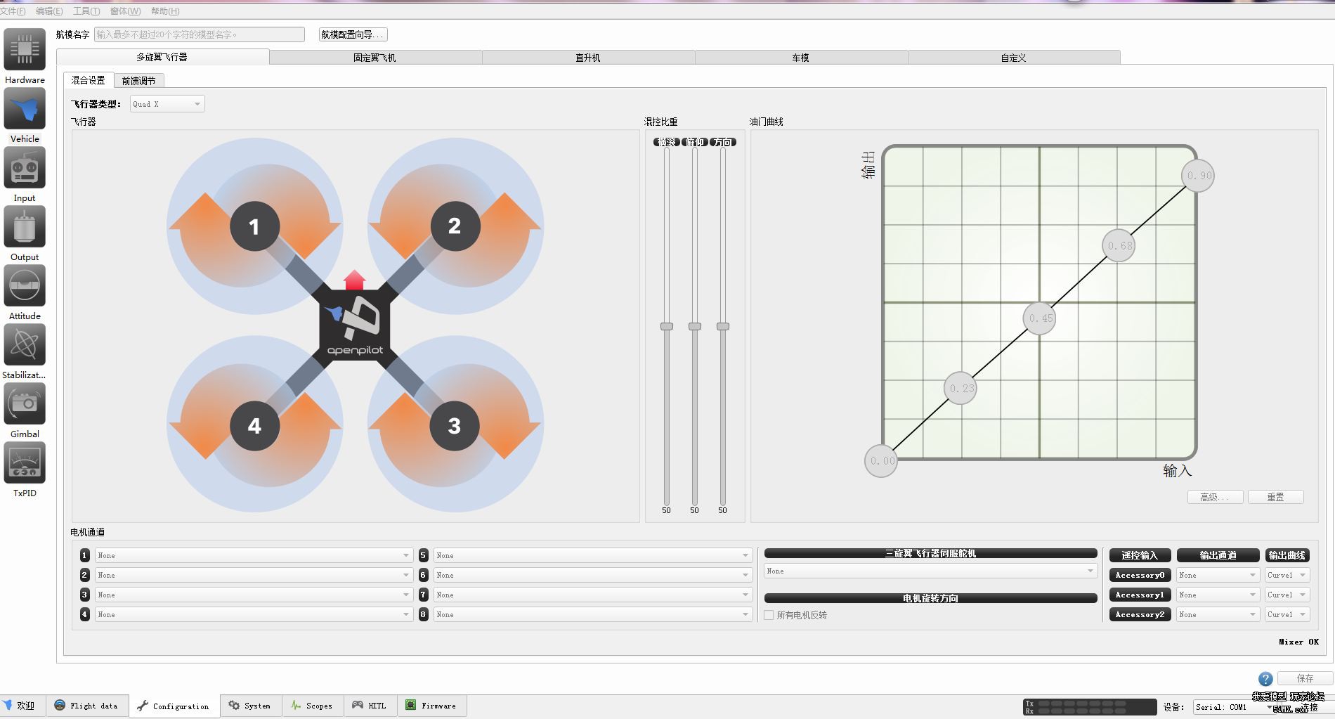Open the Attitude settings section

[x=25, y=285]
